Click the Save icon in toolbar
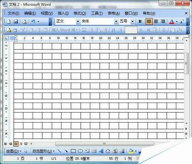 click(x=16, y=22)
